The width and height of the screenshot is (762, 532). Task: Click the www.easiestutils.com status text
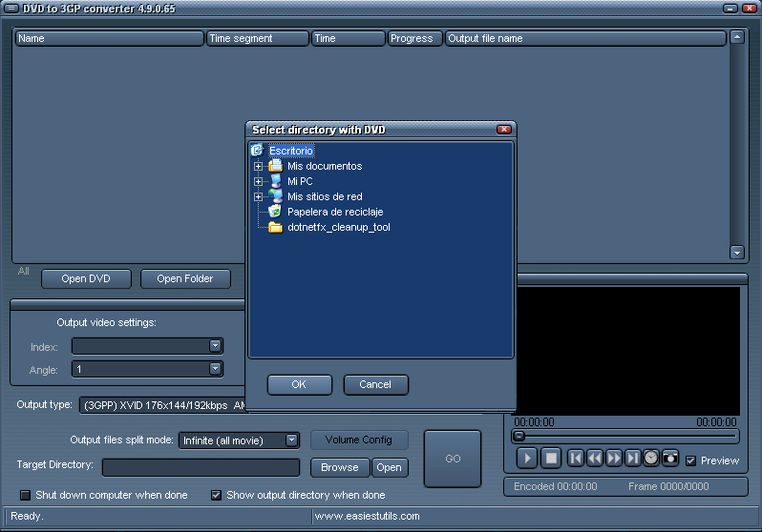pos(367,516)
